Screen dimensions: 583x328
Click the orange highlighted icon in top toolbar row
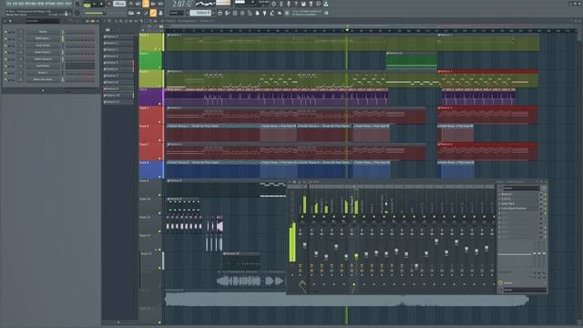(146, 4)
